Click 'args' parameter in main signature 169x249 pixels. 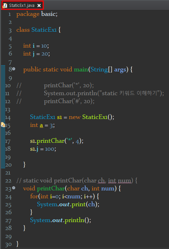pyautogui.click(x=120, y=70)
